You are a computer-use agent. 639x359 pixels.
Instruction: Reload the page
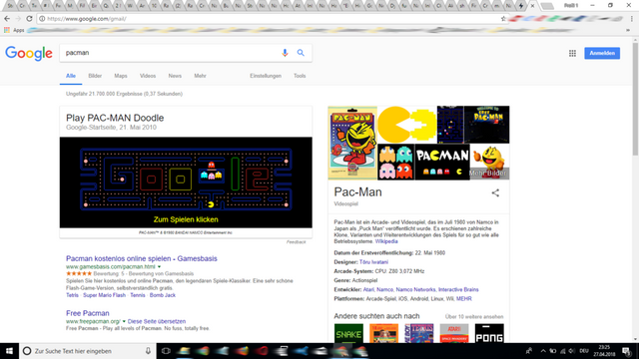[29, 19]
